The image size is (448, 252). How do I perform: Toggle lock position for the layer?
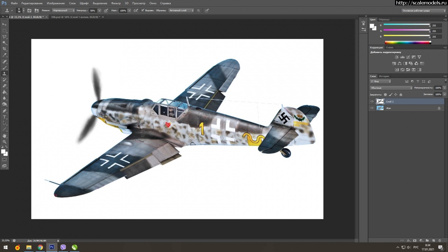pyautogui.click(x=396, y=95)
